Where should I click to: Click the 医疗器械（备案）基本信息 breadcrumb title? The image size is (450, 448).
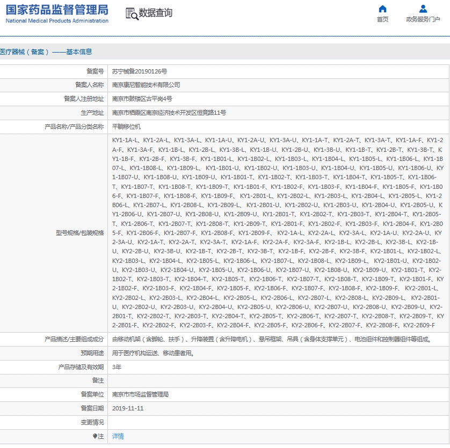[x=46, y=51]
